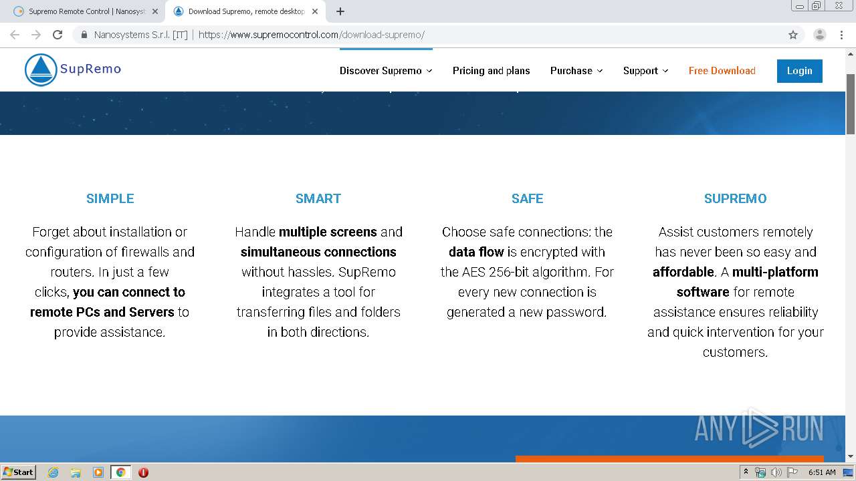
Task: Open Internet Explorer from the taskbar
Action: [x=53, y=472]
